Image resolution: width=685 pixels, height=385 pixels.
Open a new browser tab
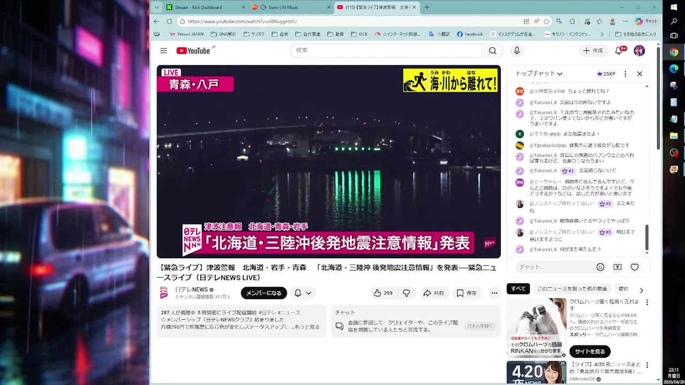tap(427, 7)
